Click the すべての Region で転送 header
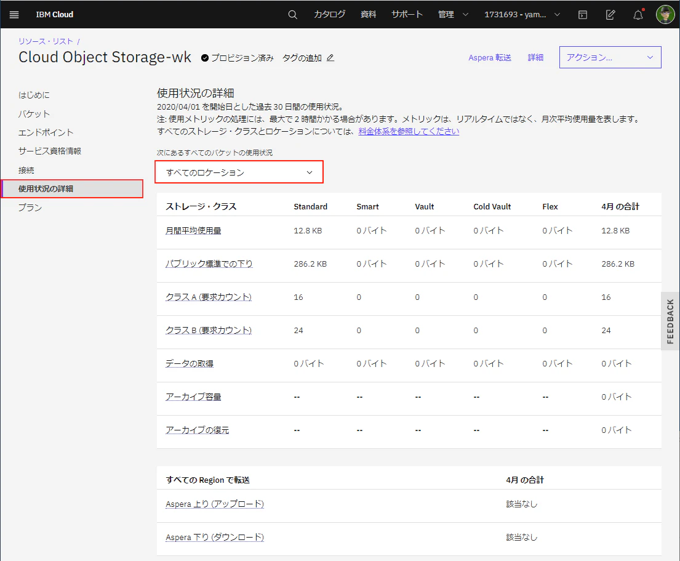The height and width of the screenshot is (561, 680). coord(208,480)
